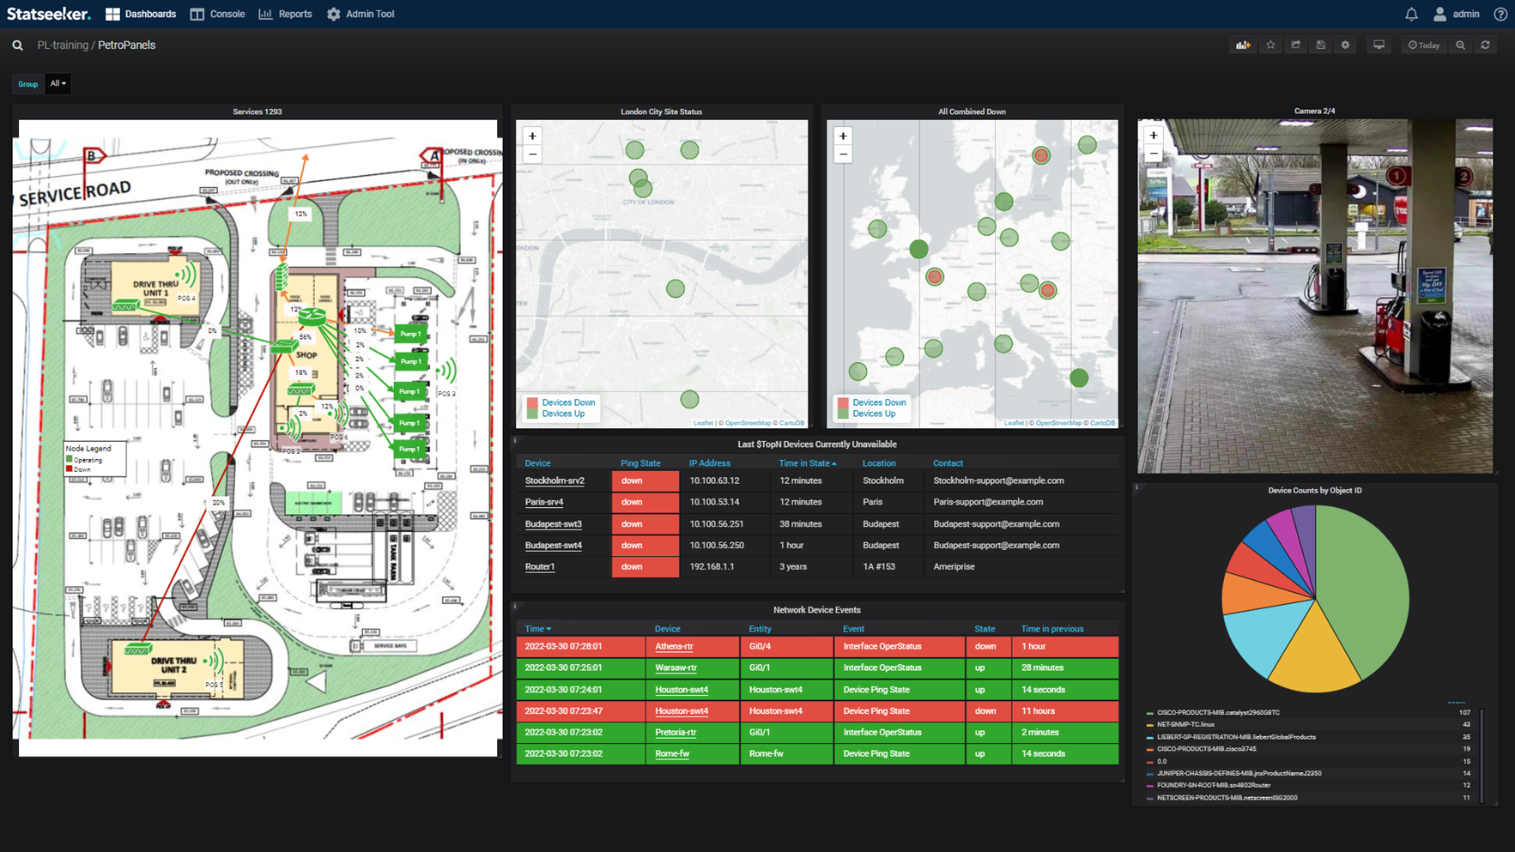
Task: Open the Group 'All' dropdown
Action: click(58, 84)
